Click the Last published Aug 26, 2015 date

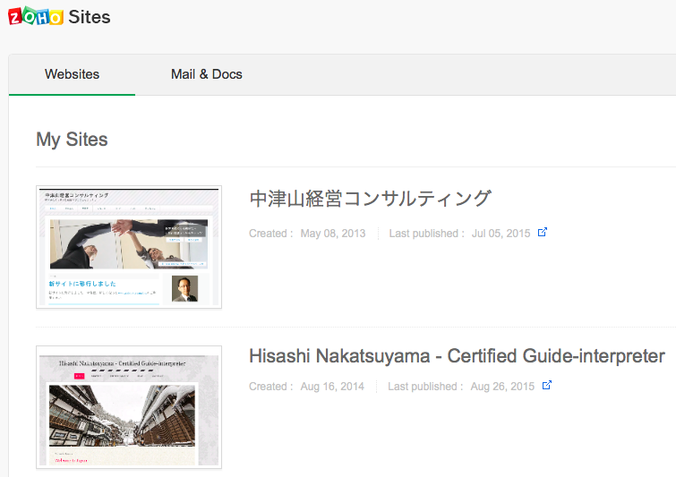[501, 387]
